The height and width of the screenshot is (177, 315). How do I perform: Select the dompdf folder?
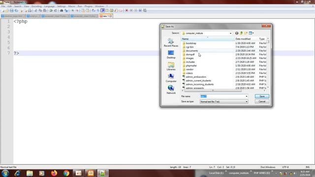tap(190, 55)
